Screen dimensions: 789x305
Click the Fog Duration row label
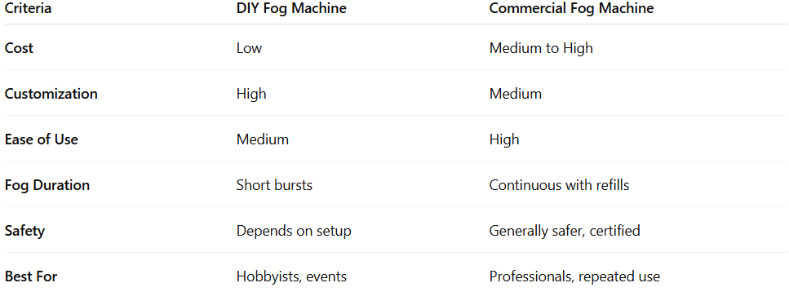click(47, 185)
